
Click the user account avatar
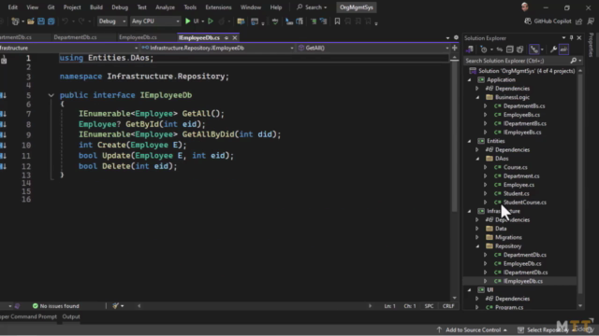(x=525, y=7)
